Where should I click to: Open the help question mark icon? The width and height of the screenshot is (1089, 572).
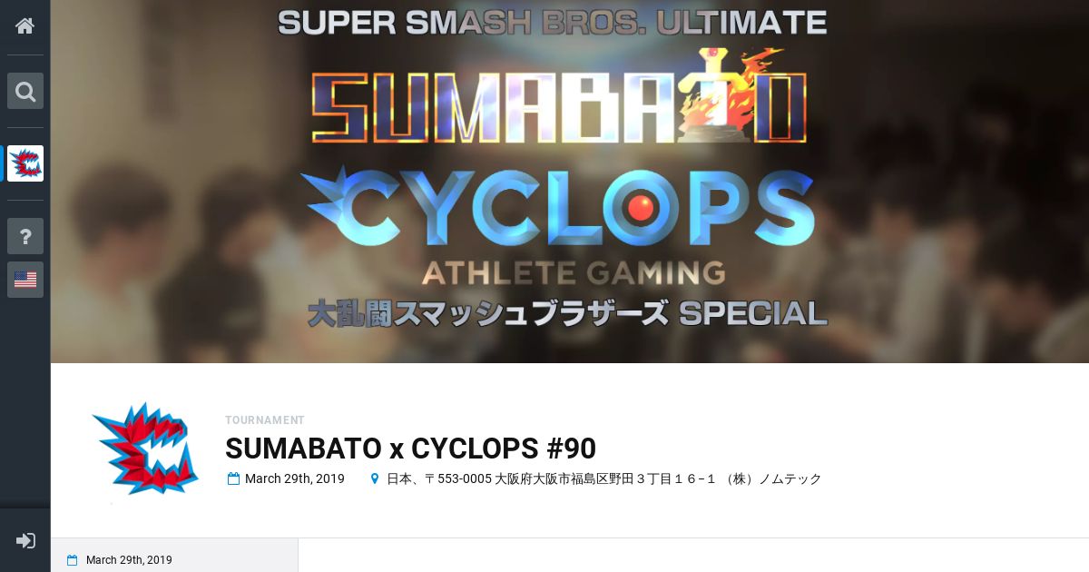click(25, 236)
